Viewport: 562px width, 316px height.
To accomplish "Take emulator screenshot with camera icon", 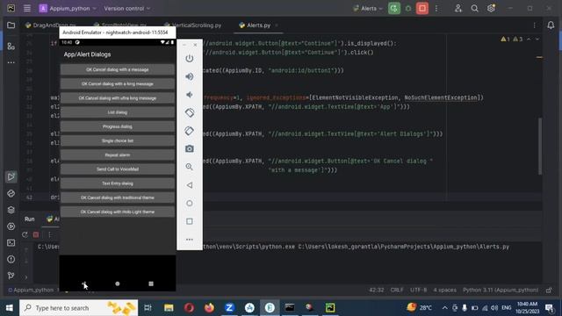I will click(x=190, y=148).
